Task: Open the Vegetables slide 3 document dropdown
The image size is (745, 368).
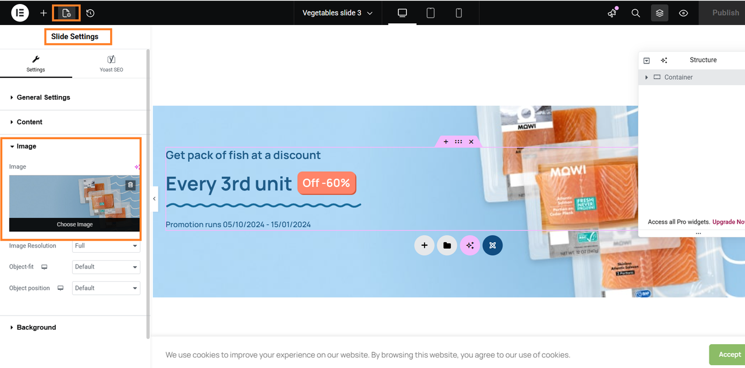Action: click(337, 13)
